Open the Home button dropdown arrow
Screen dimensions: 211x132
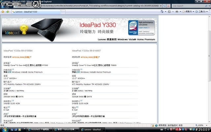(x=166, y=12)
